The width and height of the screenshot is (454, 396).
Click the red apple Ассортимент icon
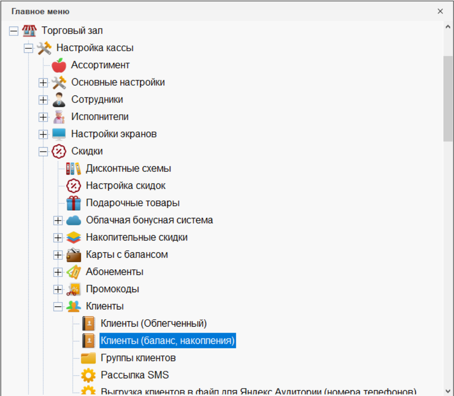pyautogui.click(x=59, y=65)
